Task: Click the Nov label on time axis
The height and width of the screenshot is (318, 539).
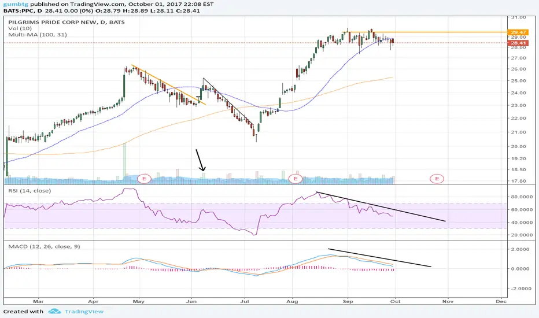Action: 448,301
